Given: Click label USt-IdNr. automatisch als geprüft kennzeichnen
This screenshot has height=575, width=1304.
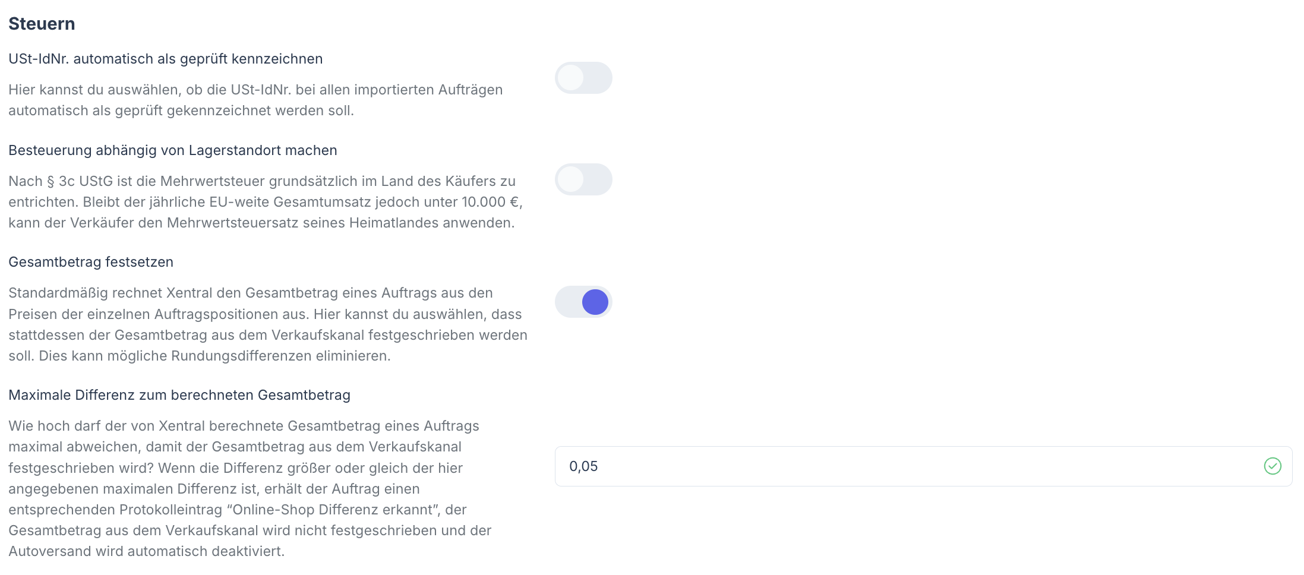Looking at the screenshot, I should (x=165, y=59).
